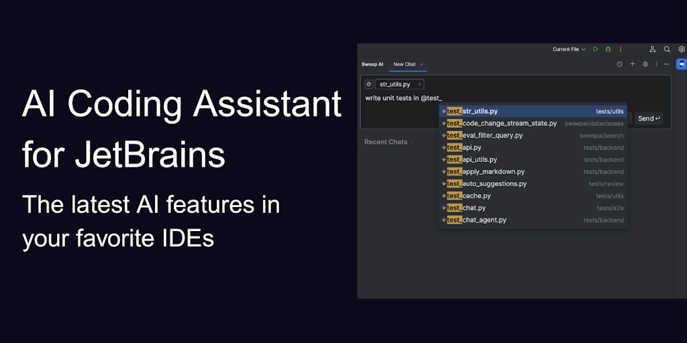The image size is (687, 343).
Task: Open the Current File run configuration dropdown
Action: [x=569, y=50]
